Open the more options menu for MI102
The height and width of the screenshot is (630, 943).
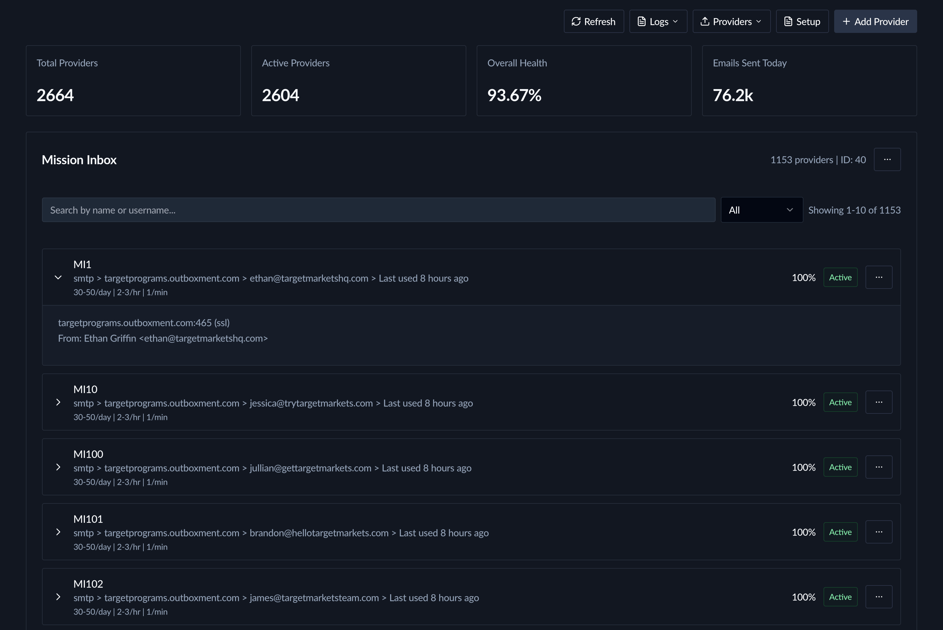(879, 597)
